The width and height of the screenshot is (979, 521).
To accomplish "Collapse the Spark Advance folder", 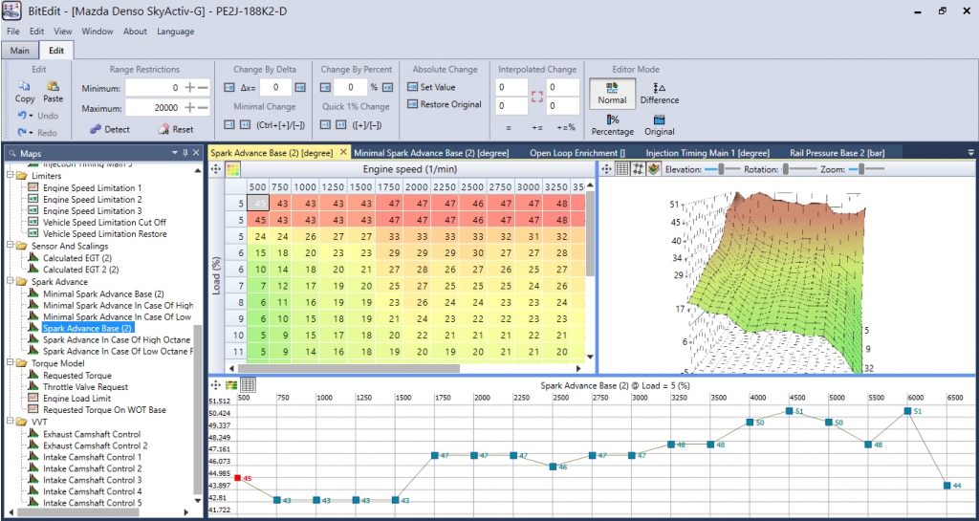I will (x=10, y=282).
